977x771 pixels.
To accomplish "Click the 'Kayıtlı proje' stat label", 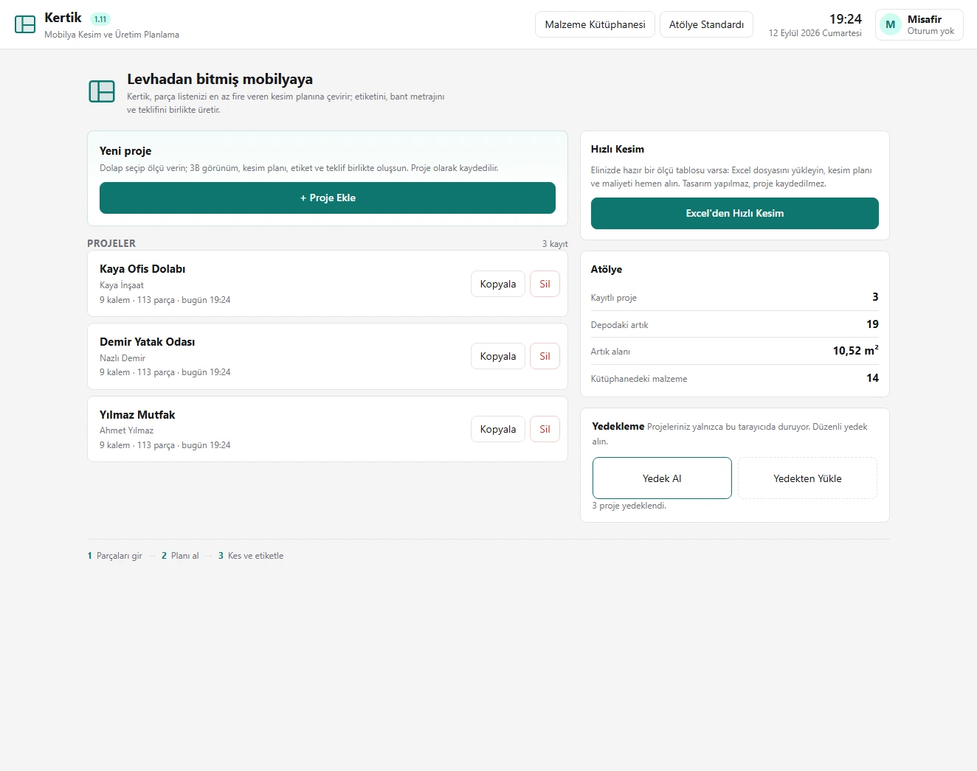I will pos(614,298).
